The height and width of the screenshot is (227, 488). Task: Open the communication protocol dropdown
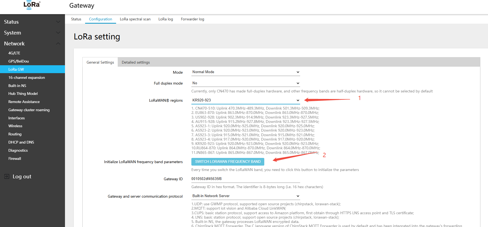click(245, 196)
